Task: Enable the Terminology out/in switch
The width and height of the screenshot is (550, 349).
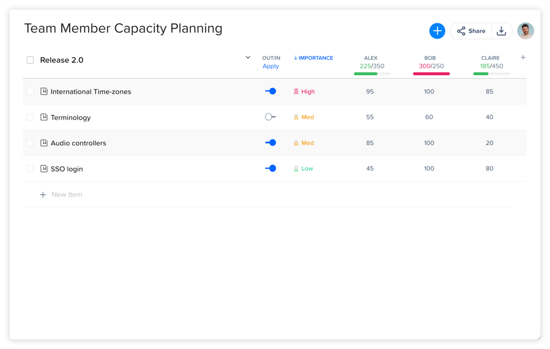Action: coord(270,117)
